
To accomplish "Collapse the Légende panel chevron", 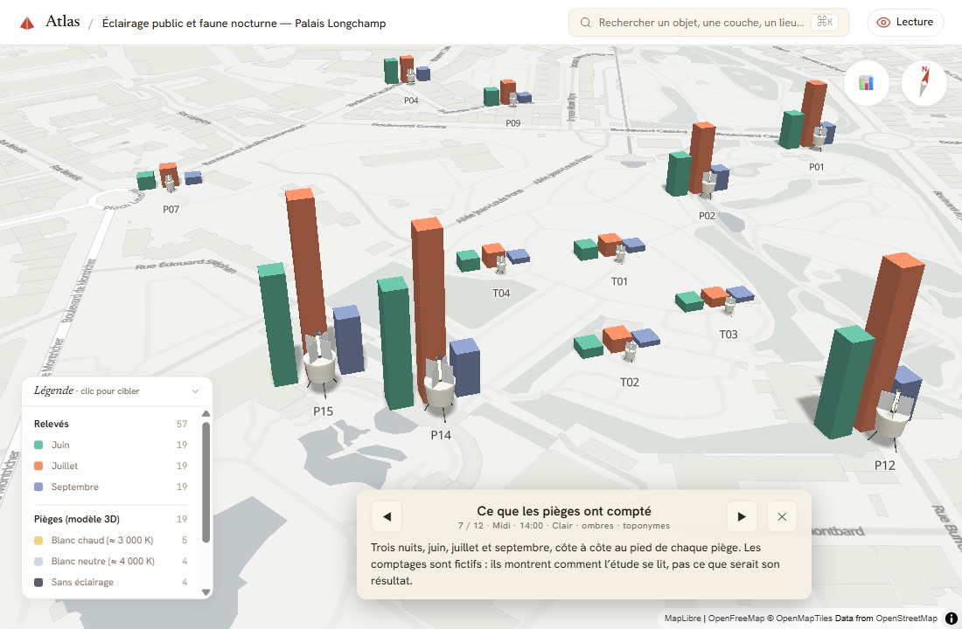I will tap(195, 391).
